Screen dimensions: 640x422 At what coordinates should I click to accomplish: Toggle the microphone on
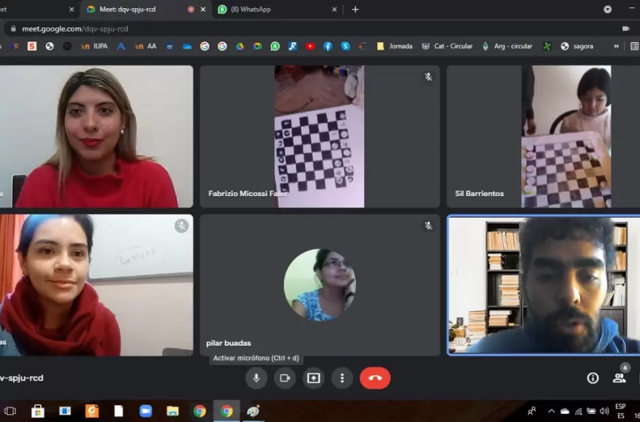pyautogui.click(x=256, y=378)
